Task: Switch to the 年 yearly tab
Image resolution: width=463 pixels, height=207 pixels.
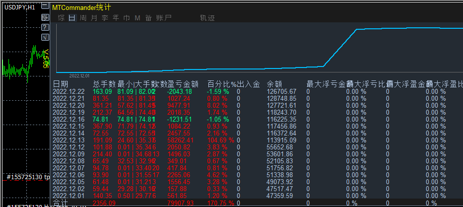Action: 116,18
